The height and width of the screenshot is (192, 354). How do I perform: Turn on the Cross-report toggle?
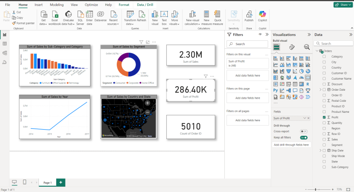click(304, 131)
